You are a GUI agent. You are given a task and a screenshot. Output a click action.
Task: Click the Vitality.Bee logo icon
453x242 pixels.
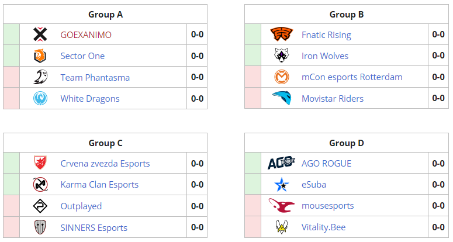281,227
